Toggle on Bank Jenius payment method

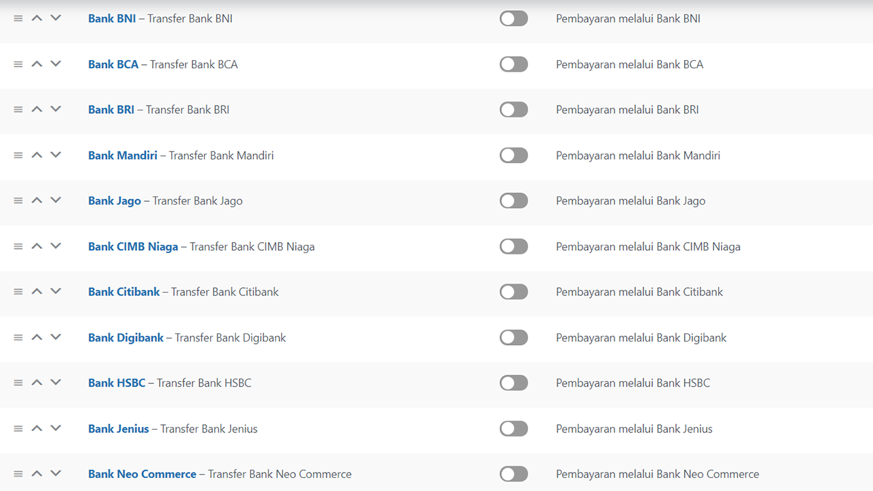514,429
